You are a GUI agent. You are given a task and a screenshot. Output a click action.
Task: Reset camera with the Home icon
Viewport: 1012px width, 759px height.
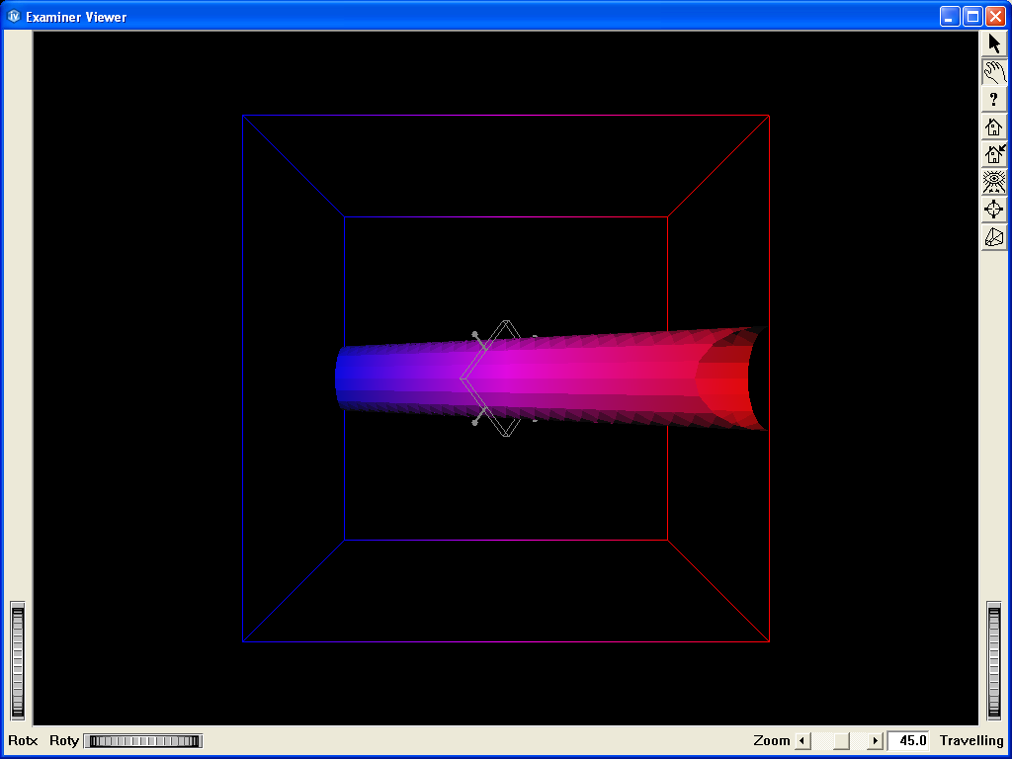993,126
